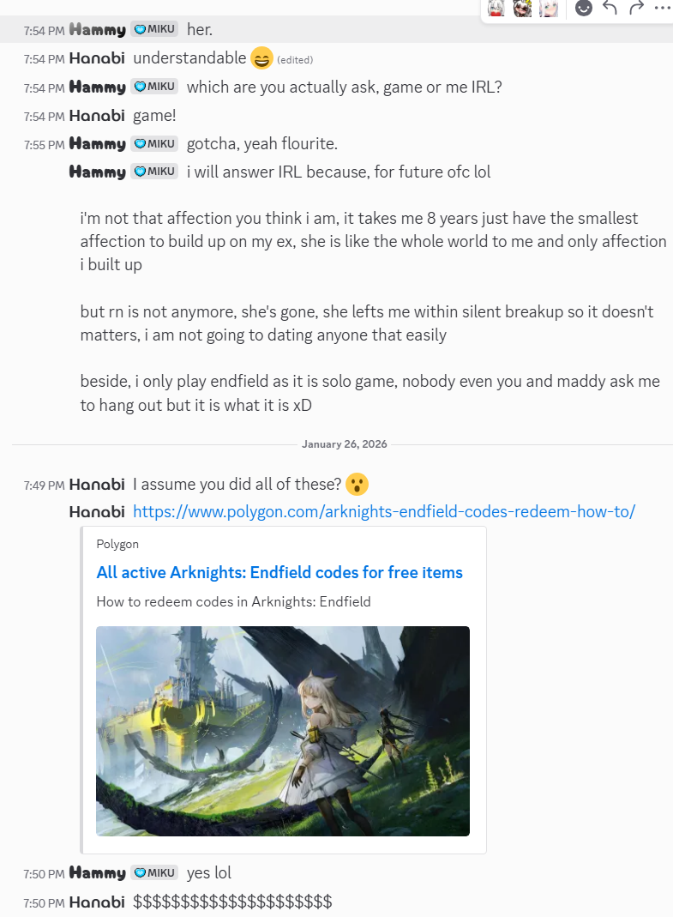Click the surprised emoji after 'all of these?'

tap(357, 484)
